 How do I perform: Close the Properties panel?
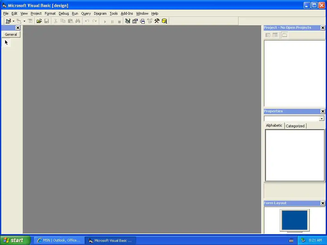coord(323,111)
